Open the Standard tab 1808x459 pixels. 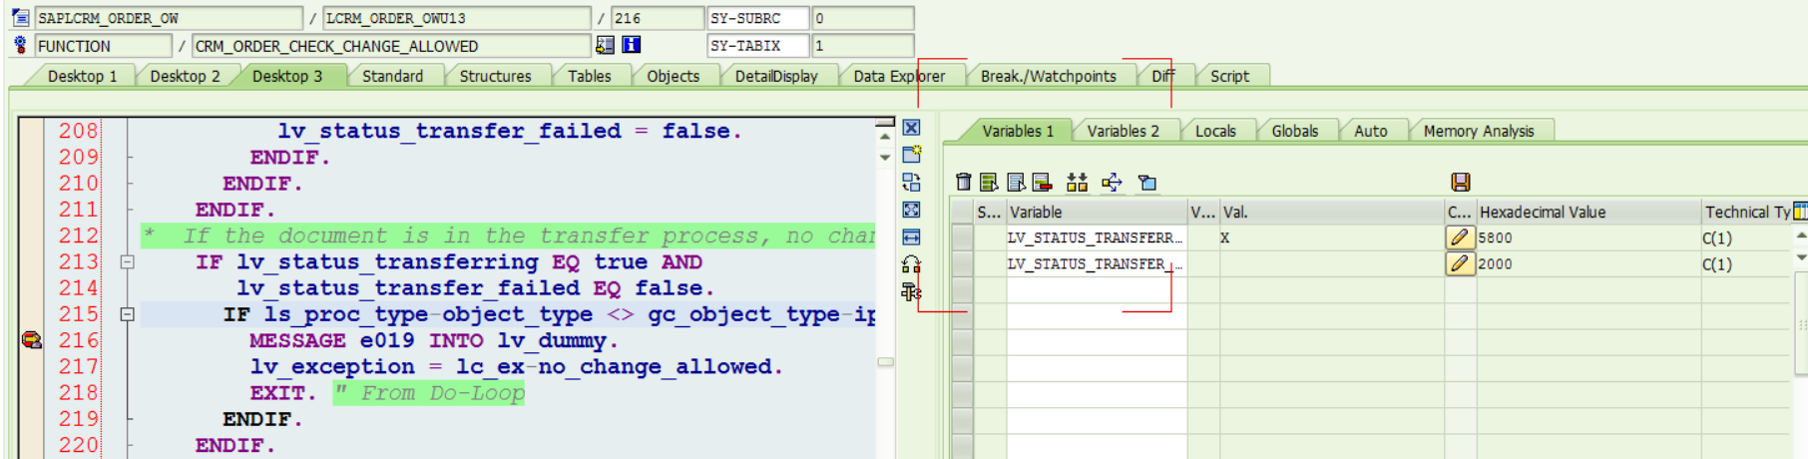click(392, 76)
